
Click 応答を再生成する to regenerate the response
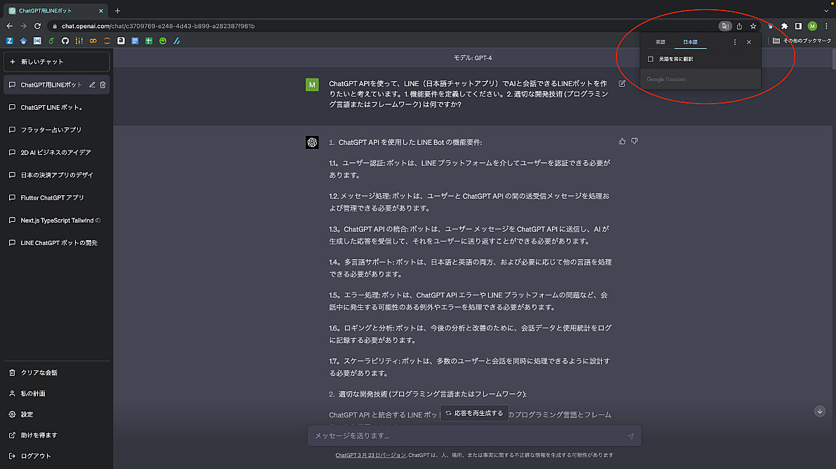click(x=475, y=413)
